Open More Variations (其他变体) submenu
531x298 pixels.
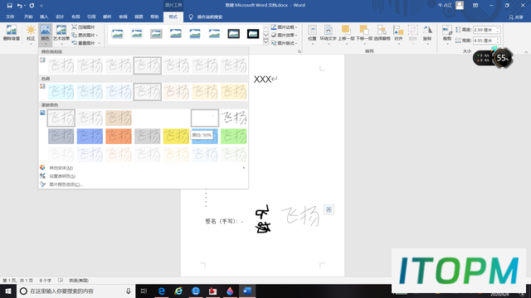(61, 168)
